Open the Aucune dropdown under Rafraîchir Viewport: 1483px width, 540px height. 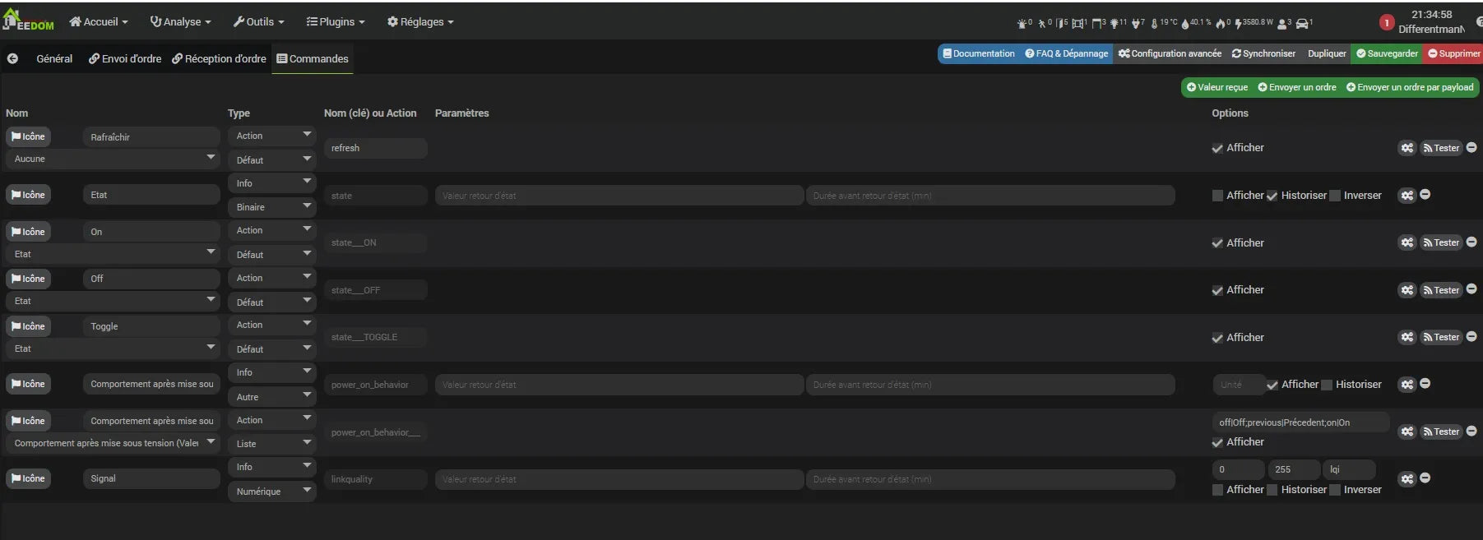pyautogui.click(x=113, y=159)
